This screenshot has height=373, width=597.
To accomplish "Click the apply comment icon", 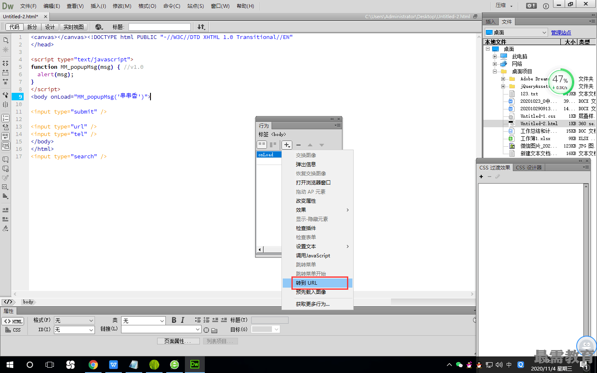I will tap(5, 160).
